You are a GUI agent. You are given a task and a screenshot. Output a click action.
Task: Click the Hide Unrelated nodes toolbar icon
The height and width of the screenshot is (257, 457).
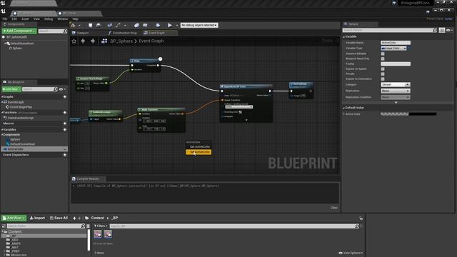[x=119, y=26]
